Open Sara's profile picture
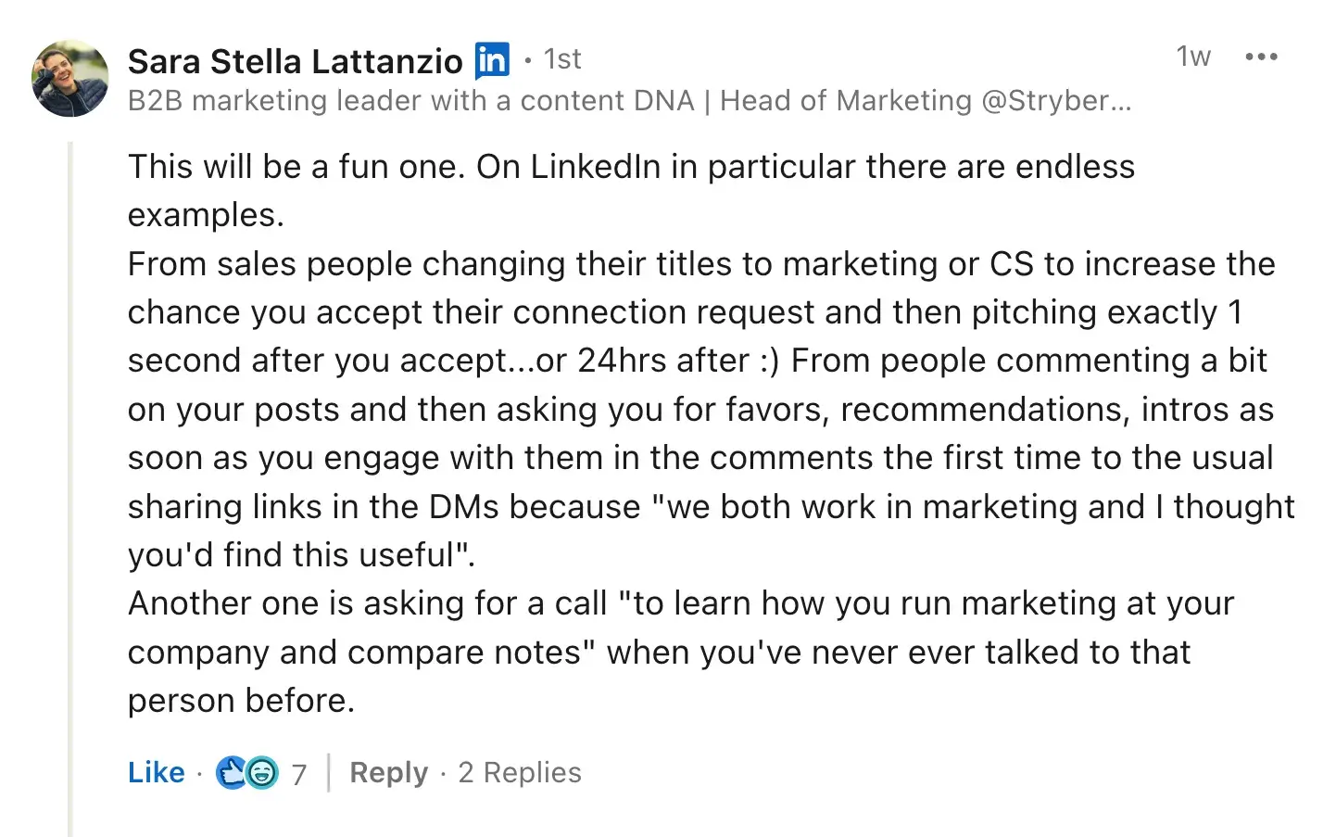This screenshot has width=1336, height=837. (70, 78)
